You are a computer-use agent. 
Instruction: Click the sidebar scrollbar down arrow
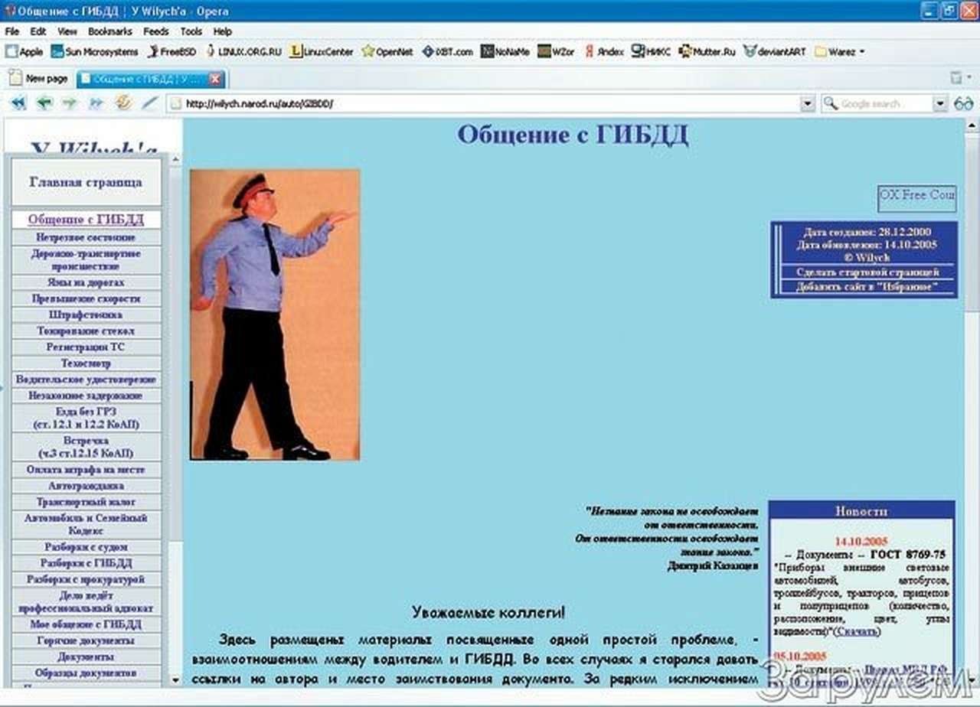pos(174,678)
